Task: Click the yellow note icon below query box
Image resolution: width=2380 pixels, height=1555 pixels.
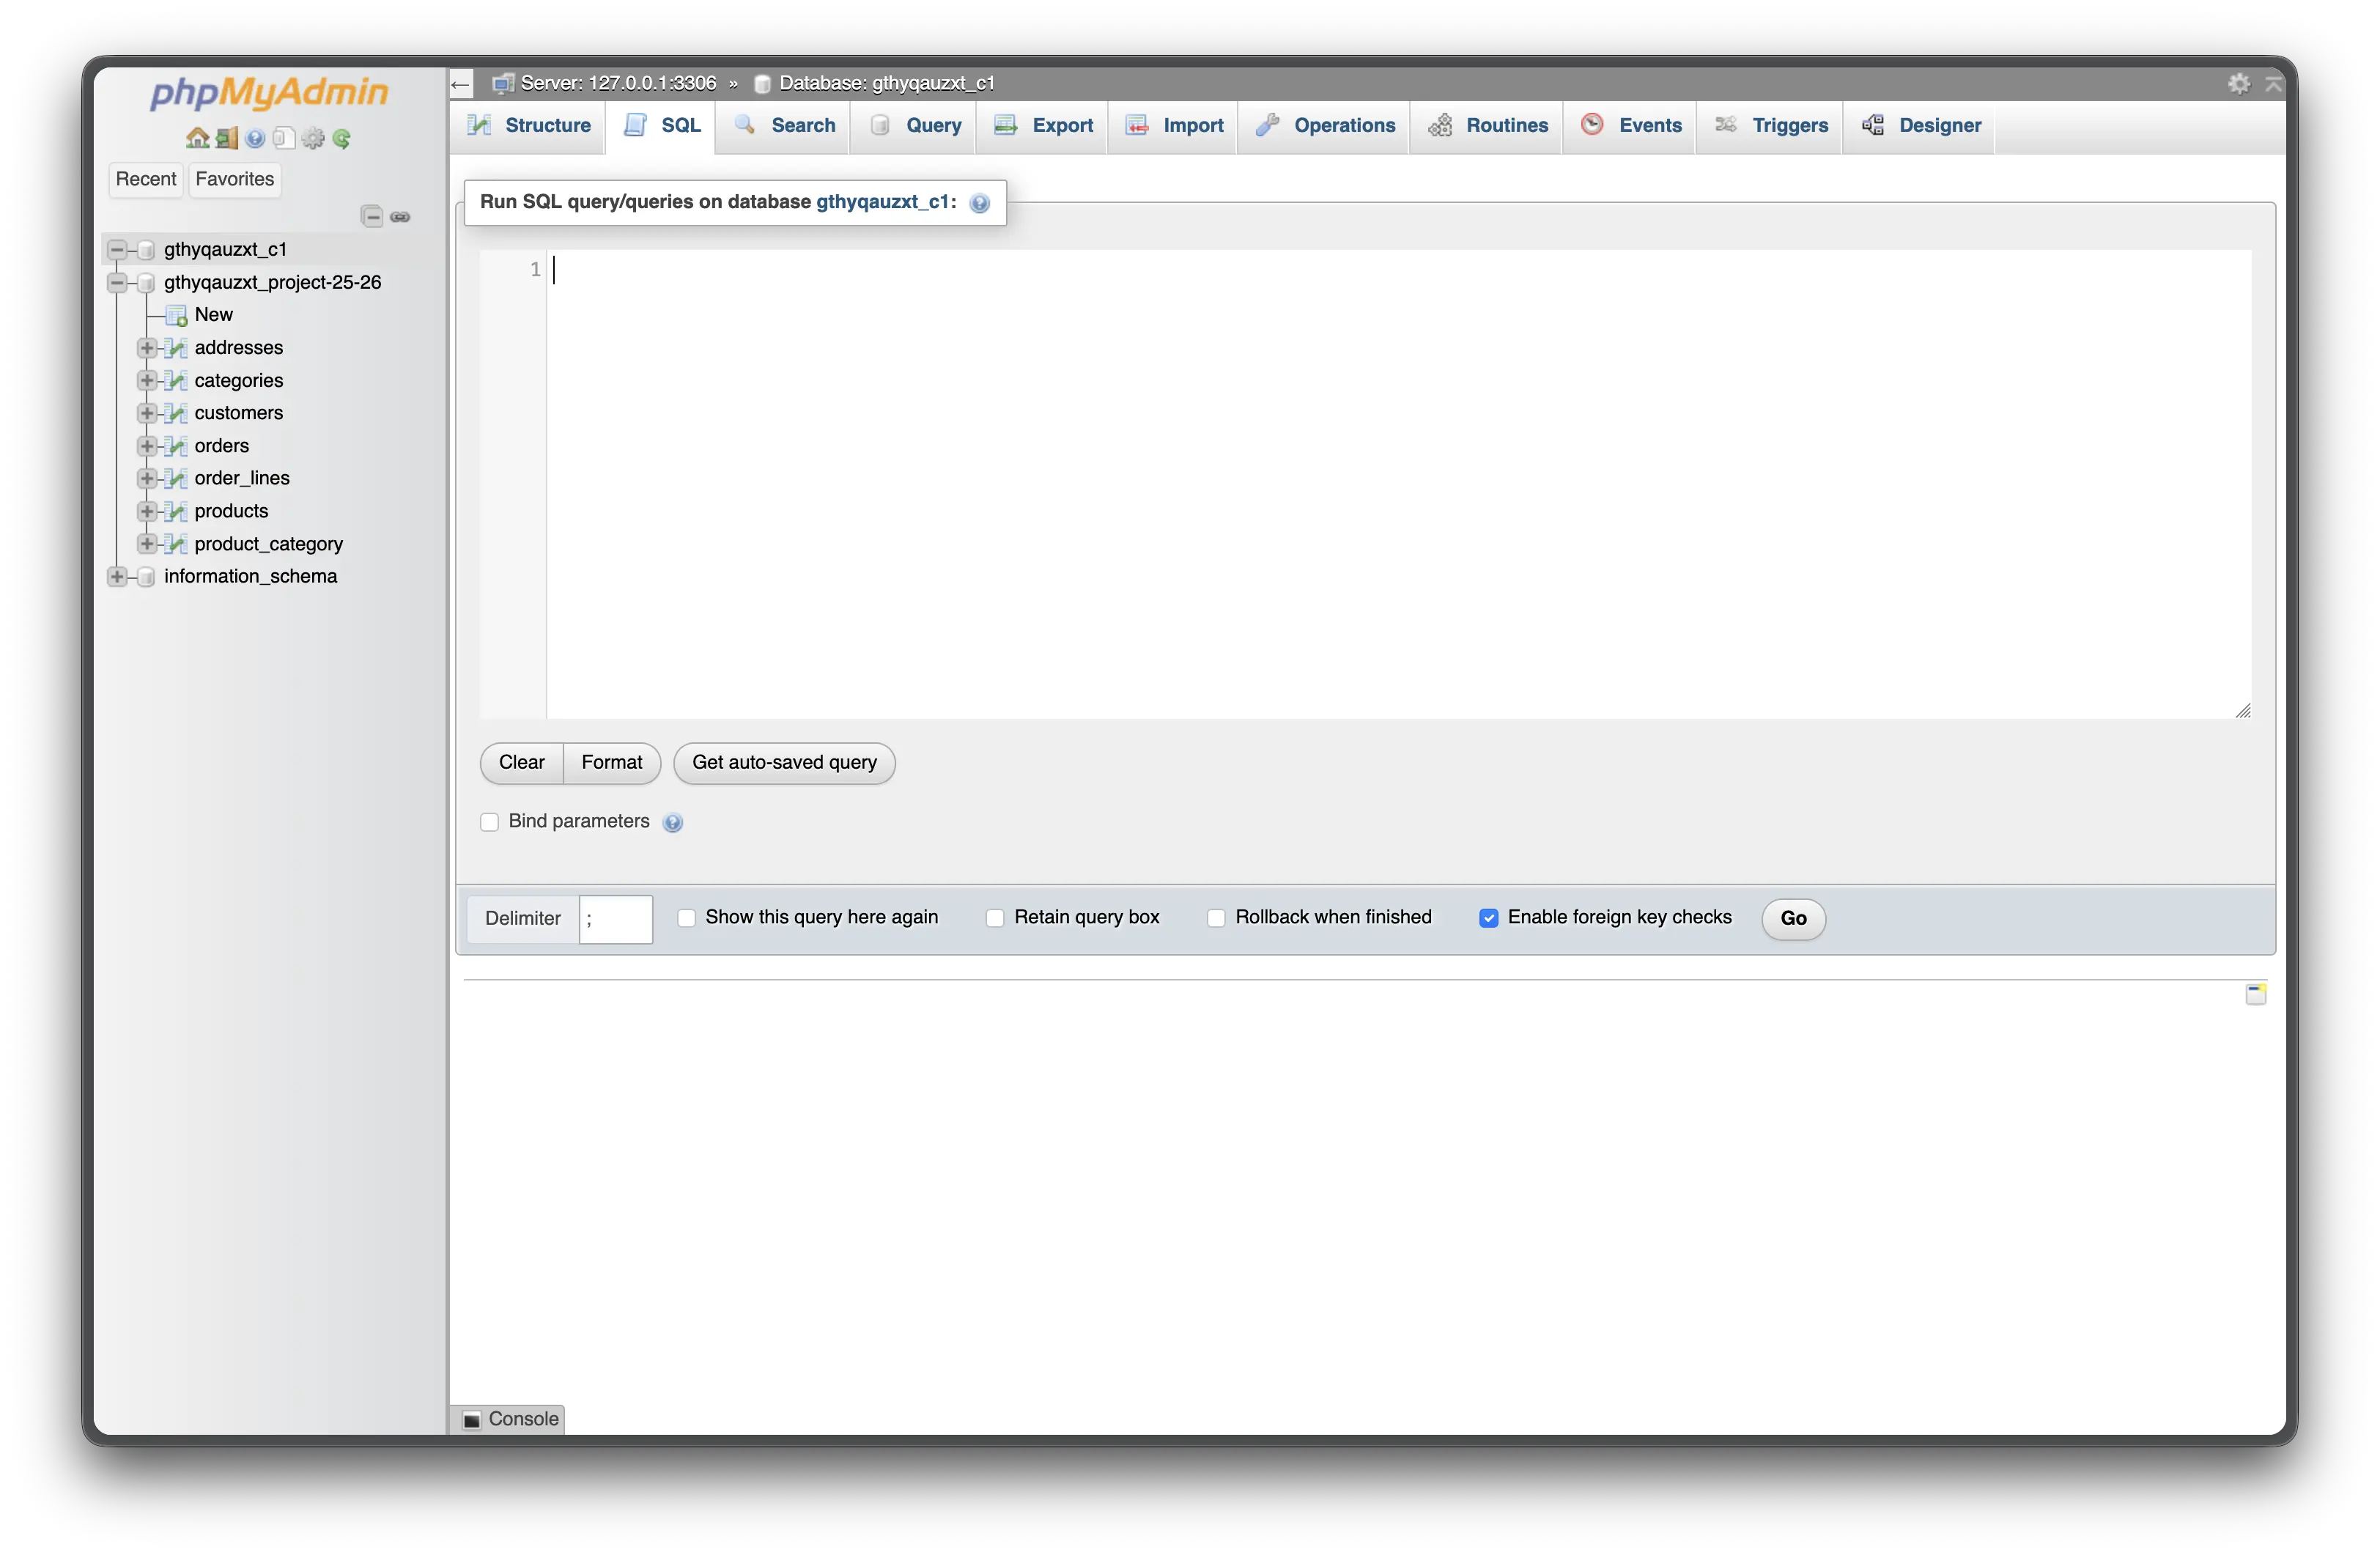Action: (x=2255, y=994)
